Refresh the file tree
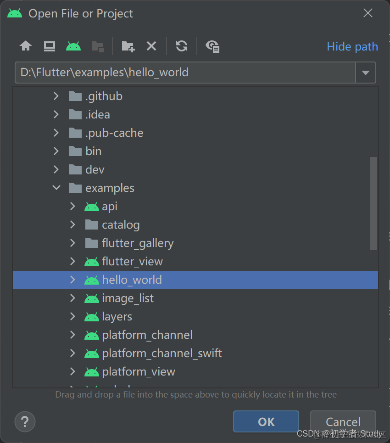Image resolution: width=390 pixels, height=443 pixels. (182, 46)
